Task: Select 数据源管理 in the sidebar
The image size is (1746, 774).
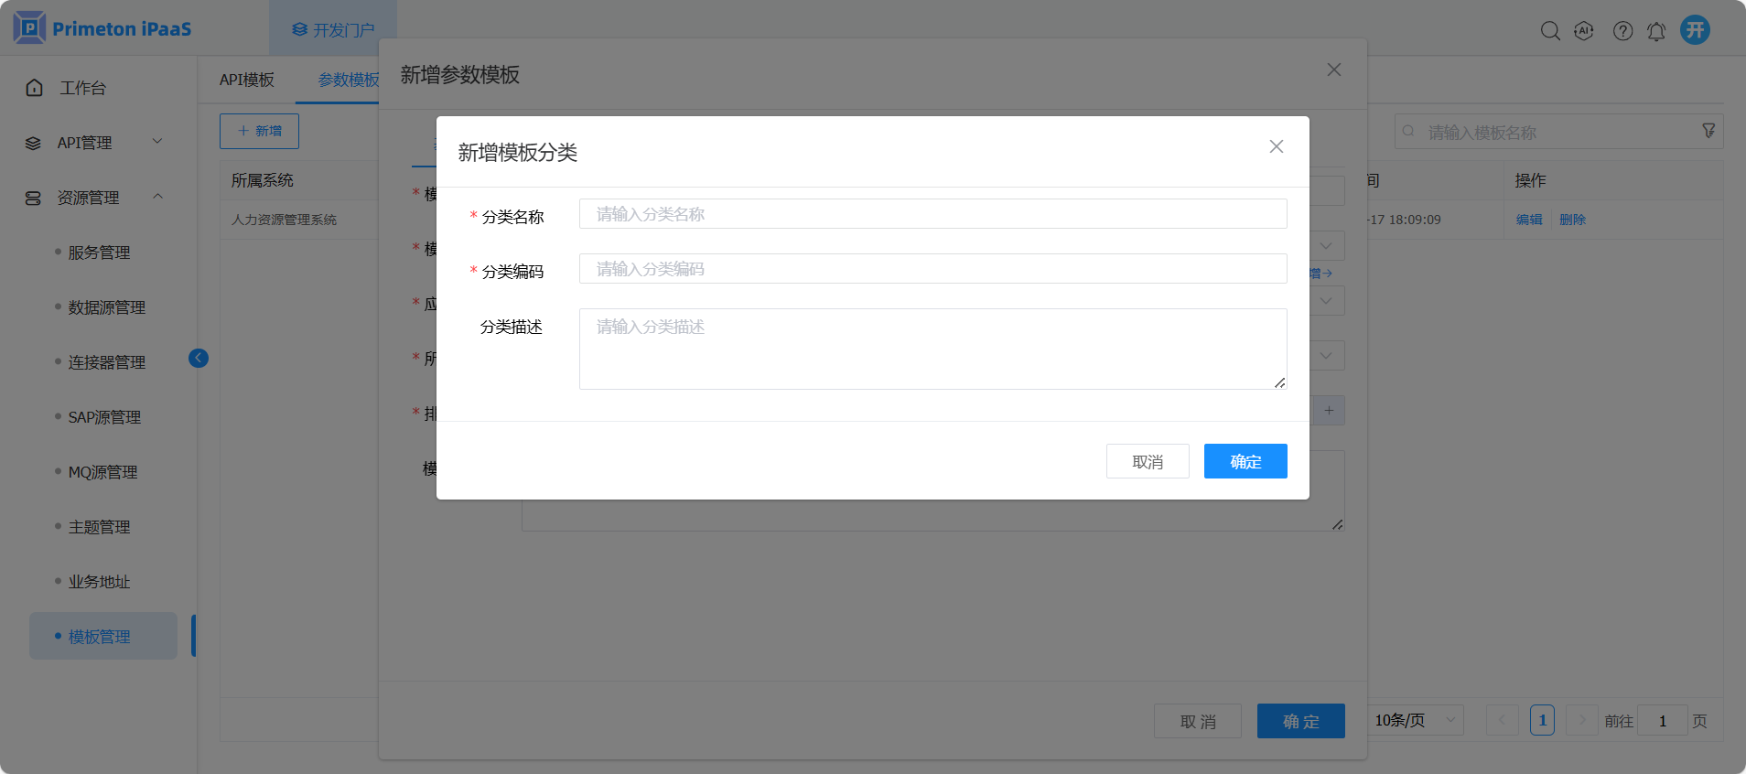Action: pos(106,307)
